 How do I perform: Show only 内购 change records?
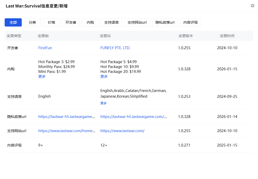90,22
